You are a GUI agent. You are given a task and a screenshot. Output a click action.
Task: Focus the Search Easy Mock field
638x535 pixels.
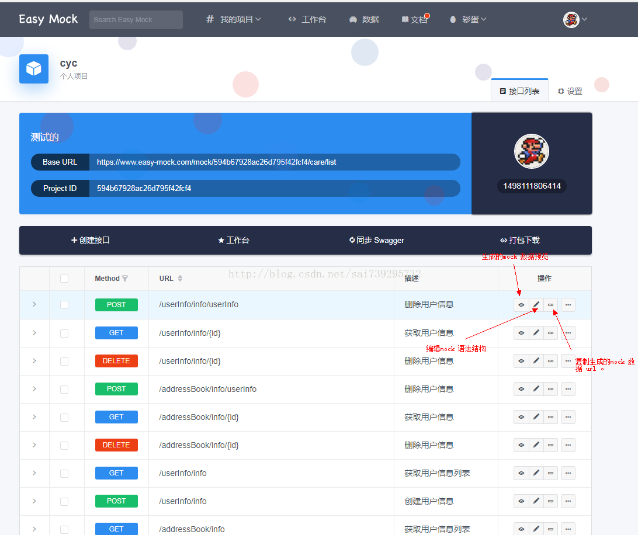click(x=136, y=19)
